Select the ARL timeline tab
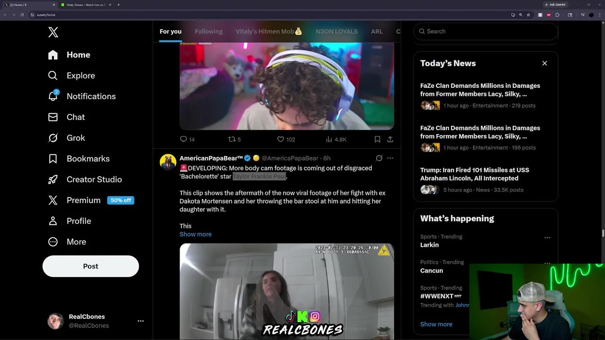 coord(377,31)
